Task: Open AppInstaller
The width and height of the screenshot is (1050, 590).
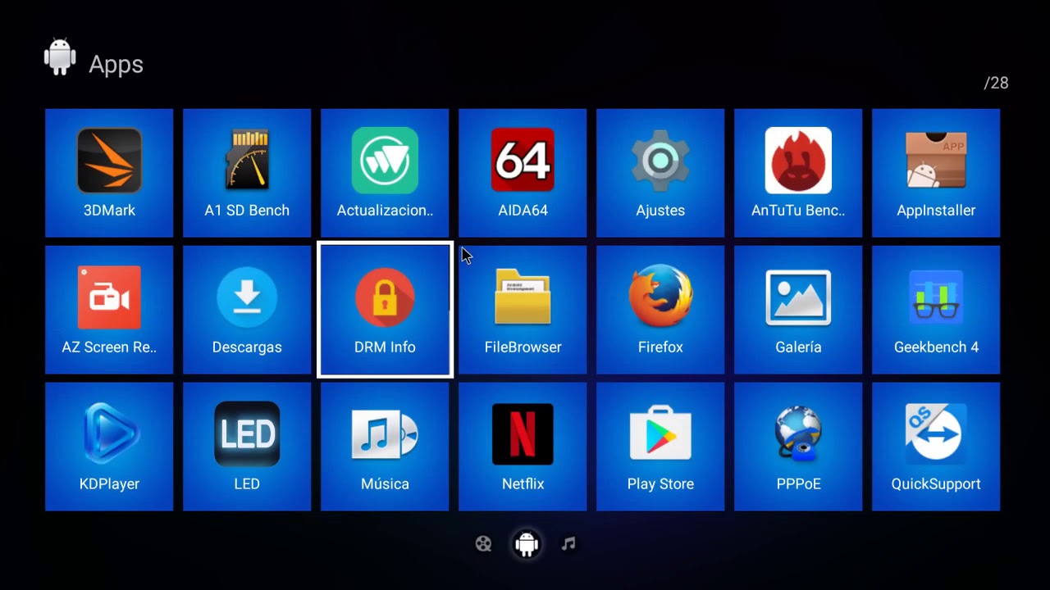Action: 936,173
